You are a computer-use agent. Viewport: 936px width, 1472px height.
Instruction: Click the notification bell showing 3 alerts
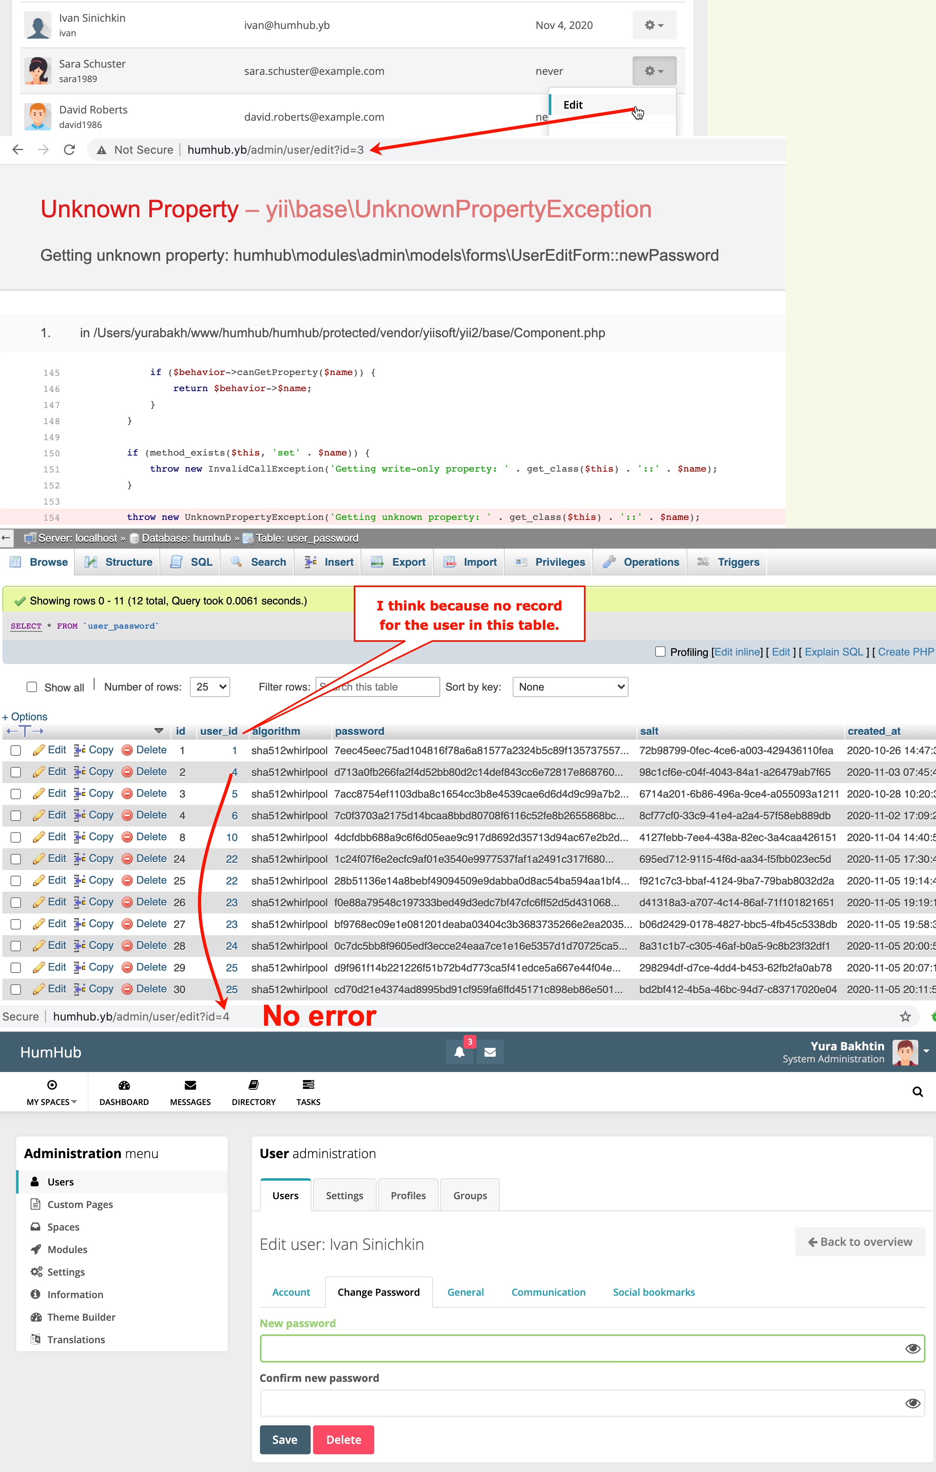[460, 1051]
